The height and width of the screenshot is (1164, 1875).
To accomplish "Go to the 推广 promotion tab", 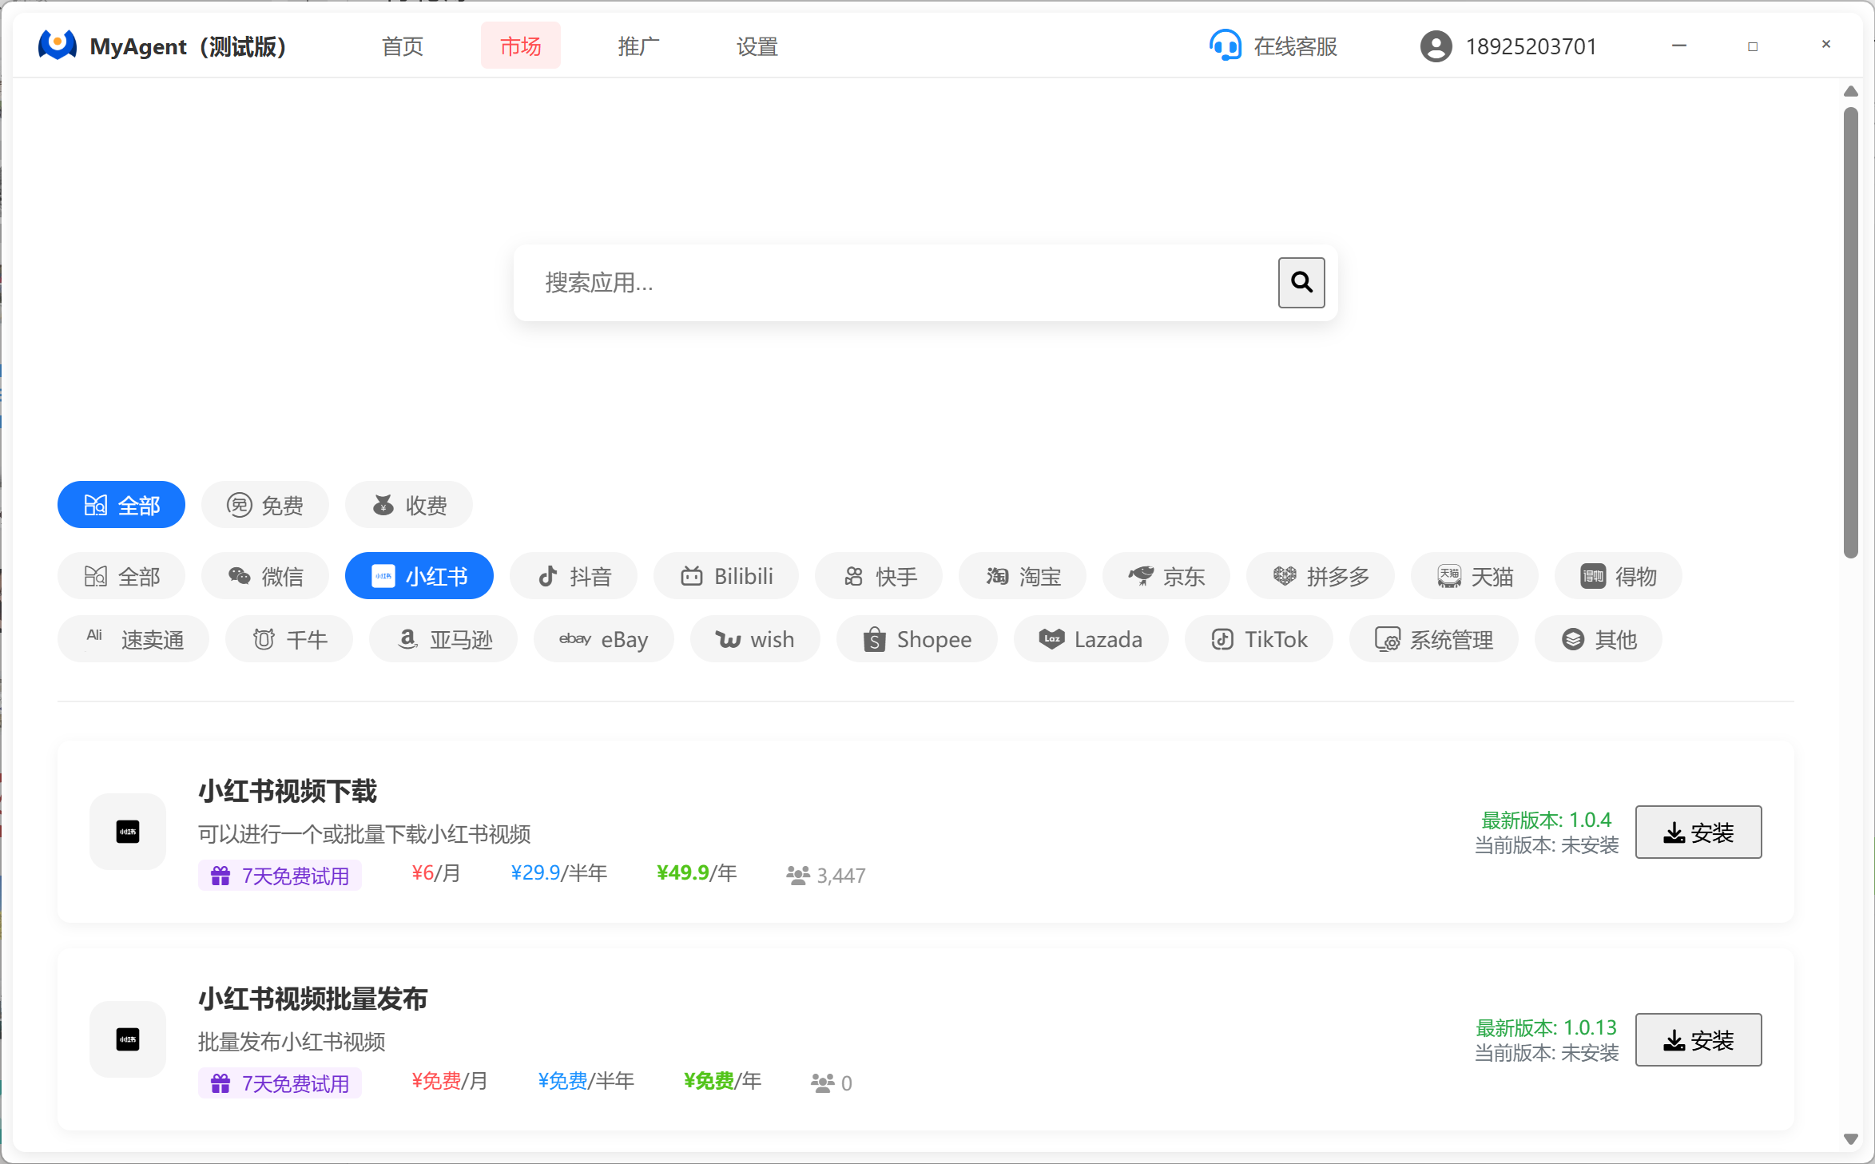I will 638,46.
